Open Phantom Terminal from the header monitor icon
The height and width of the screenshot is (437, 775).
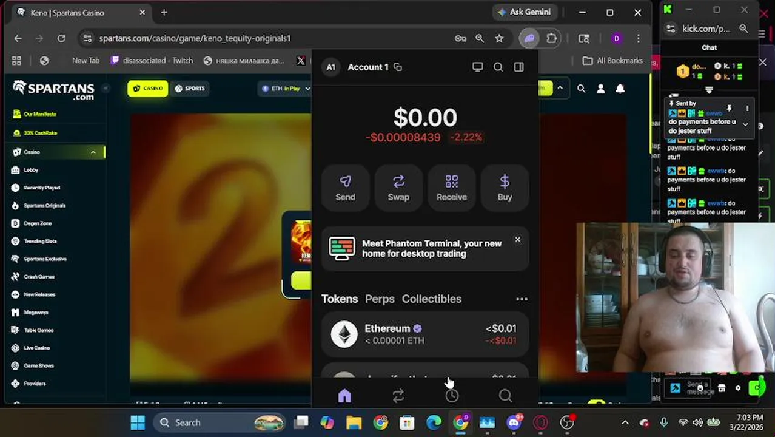click(478, 67)
